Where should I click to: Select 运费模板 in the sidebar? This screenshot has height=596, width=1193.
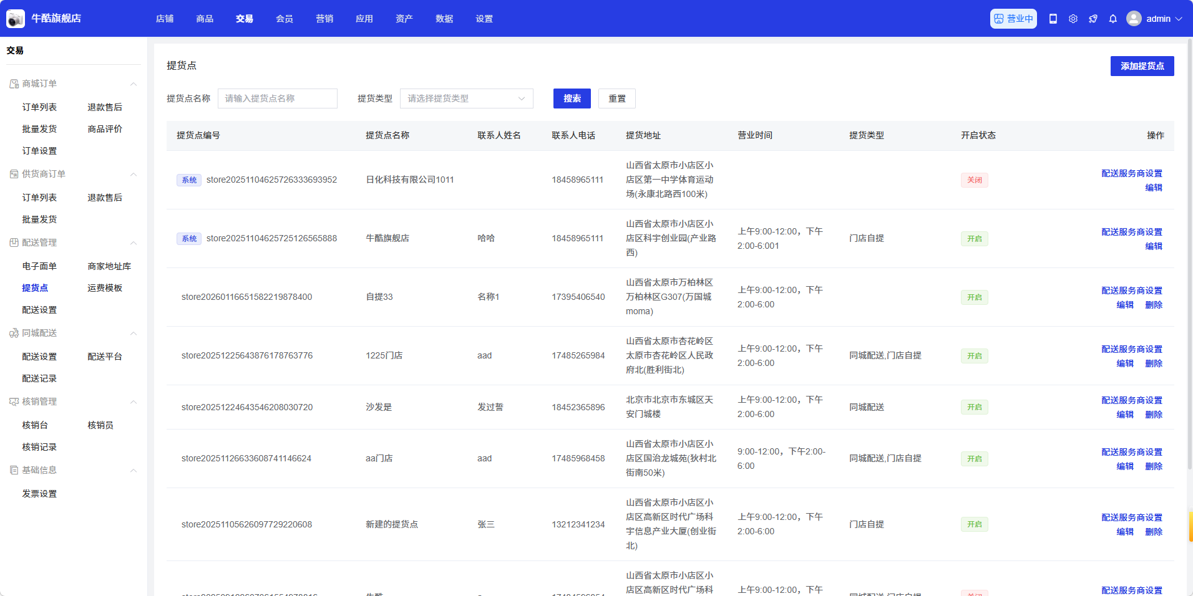pos(105,288)
